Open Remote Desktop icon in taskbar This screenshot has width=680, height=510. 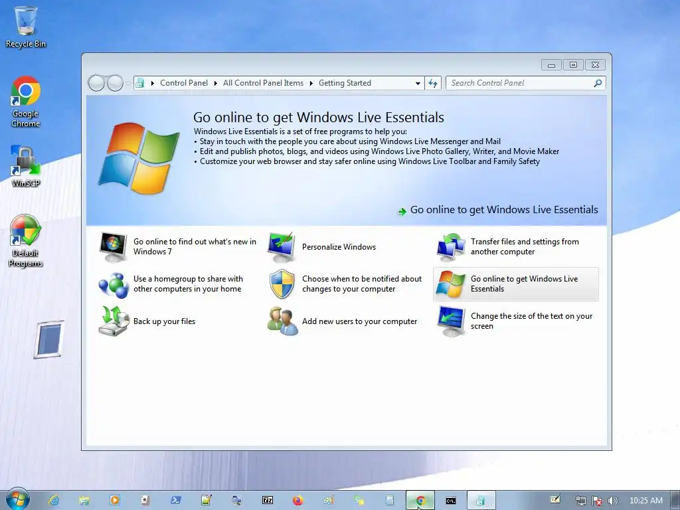point(237,501)
